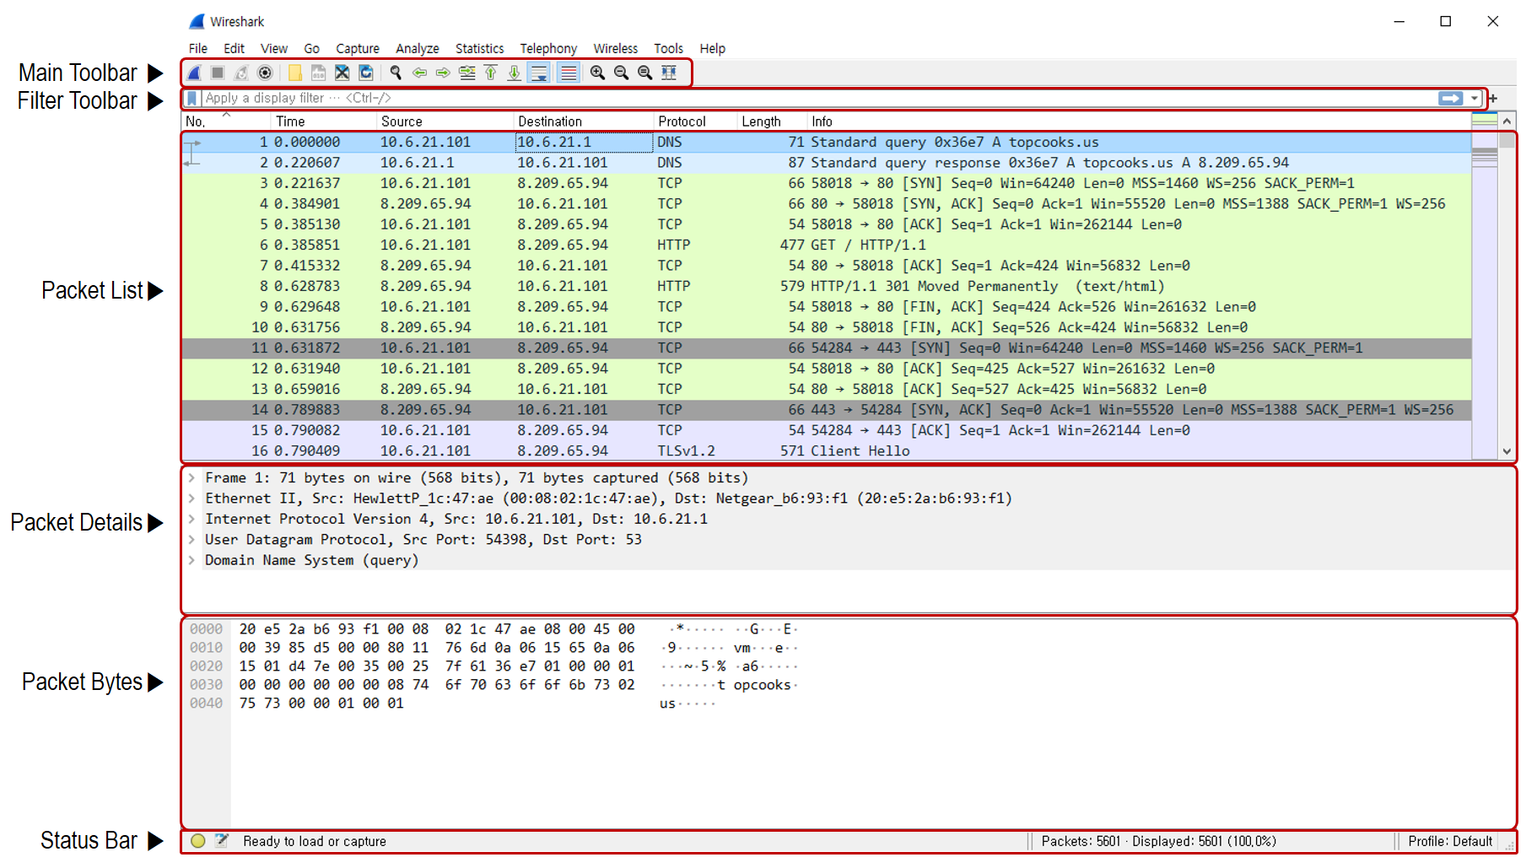Sort packets by the No. column

coord(225,121)
